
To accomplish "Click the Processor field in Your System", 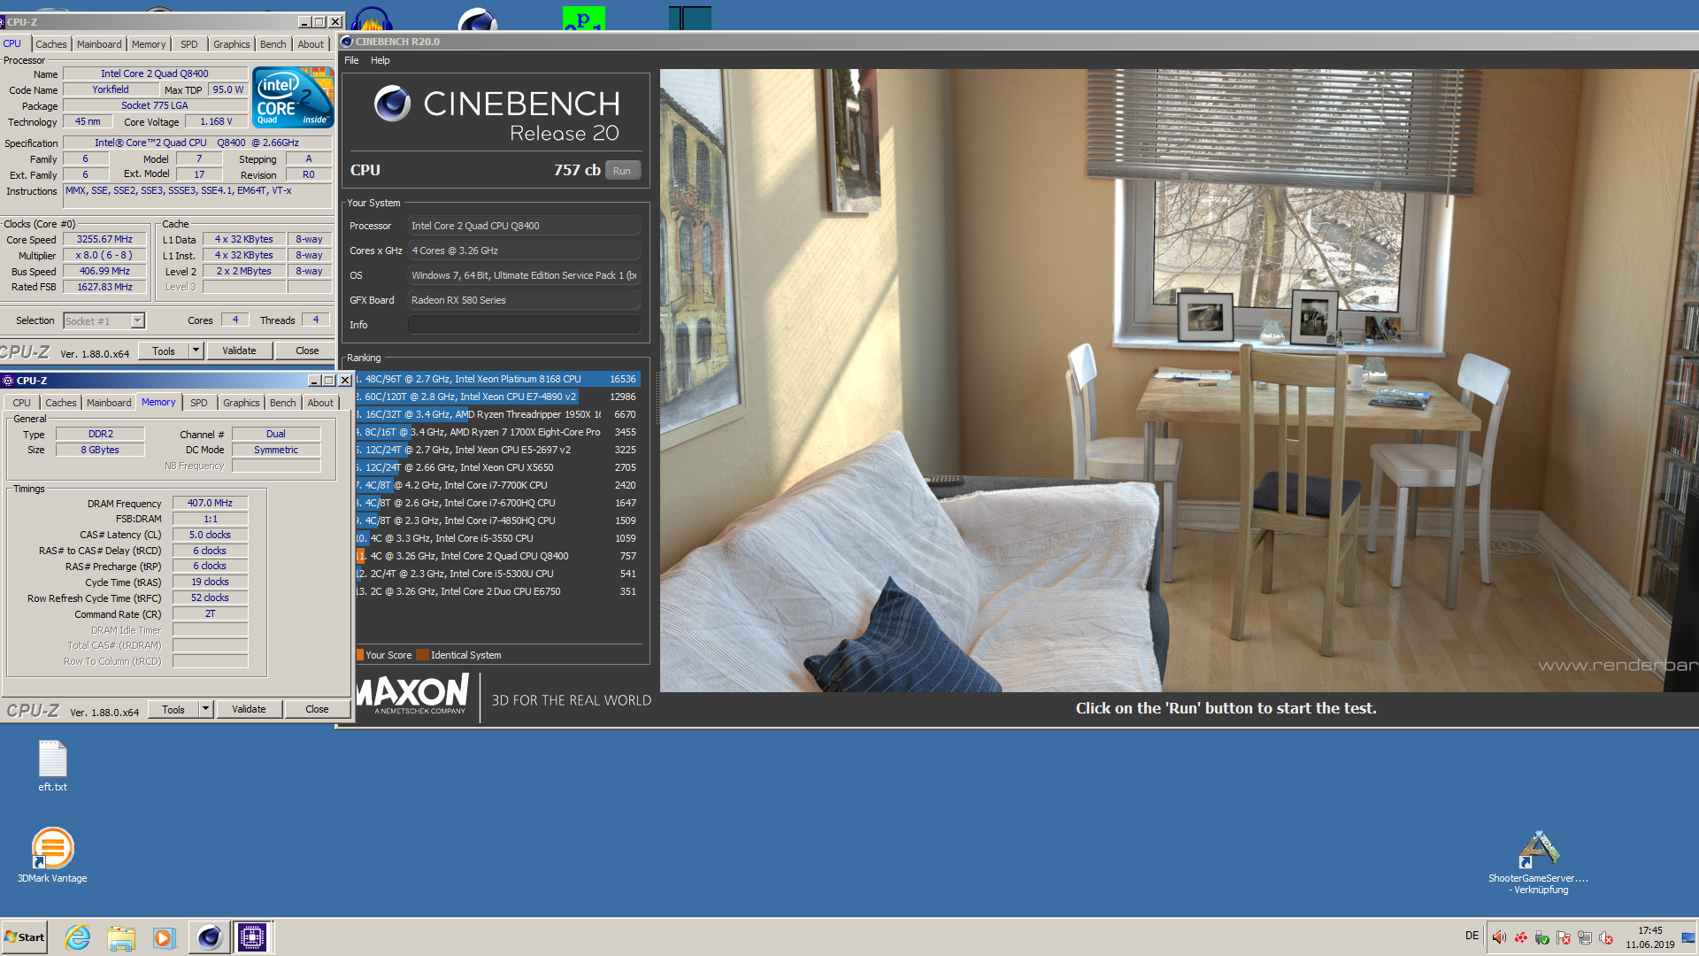I will coord(524,226).
